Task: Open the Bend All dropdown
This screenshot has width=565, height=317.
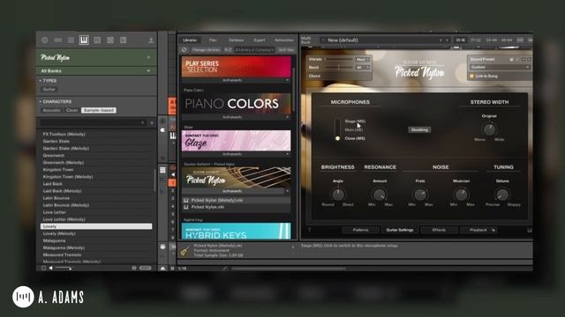Action: tap(363, 68)
